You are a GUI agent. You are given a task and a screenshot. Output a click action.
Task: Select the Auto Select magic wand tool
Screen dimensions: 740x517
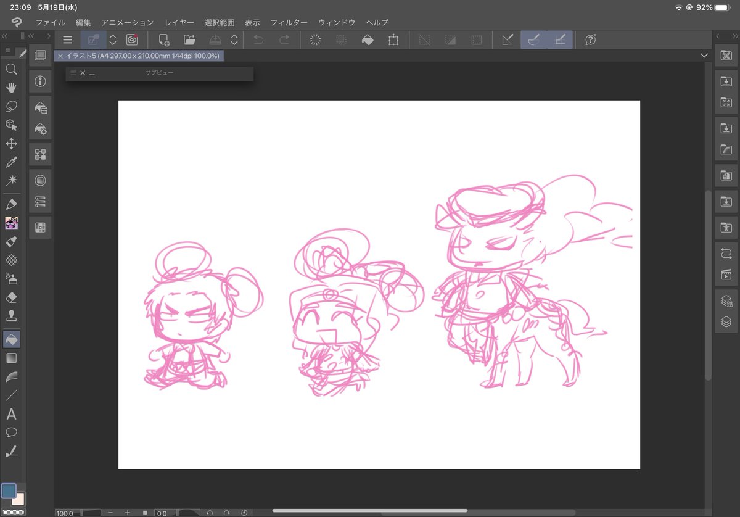11,181
